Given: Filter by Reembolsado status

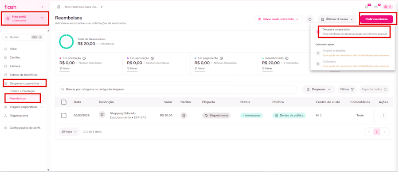Looking at the screenshot, I should (x=267, y=69).
